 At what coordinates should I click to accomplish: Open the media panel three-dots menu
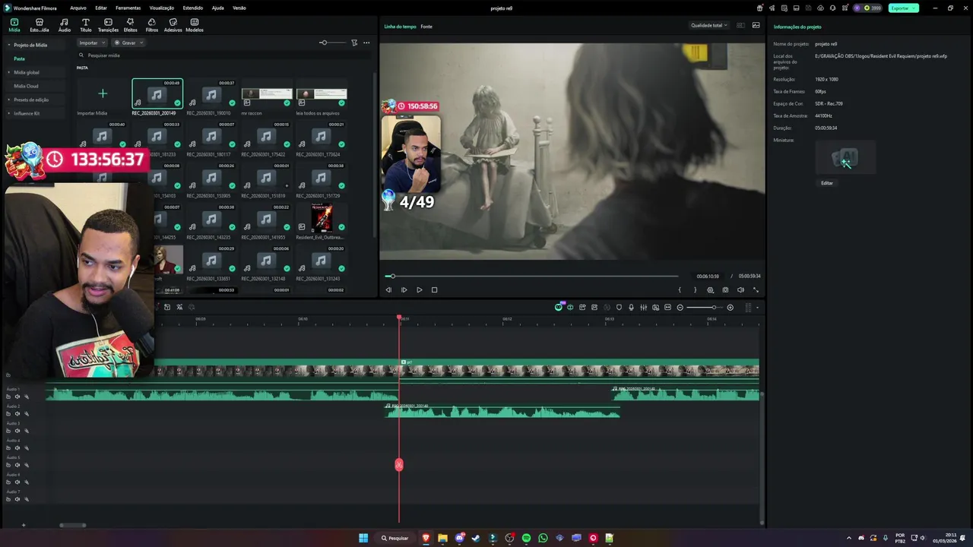point(366,43)
